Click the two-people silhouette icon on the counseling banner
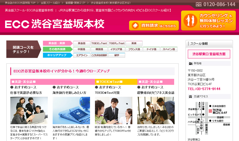The height and width of the screenshot is (141, 239). click(190, 21)
